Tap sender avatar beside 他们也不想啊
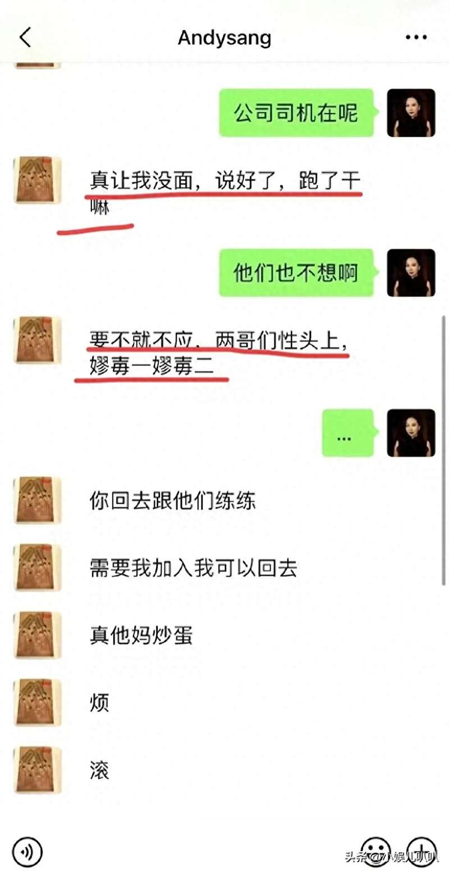The image size is (449, 873). point(411,273)
